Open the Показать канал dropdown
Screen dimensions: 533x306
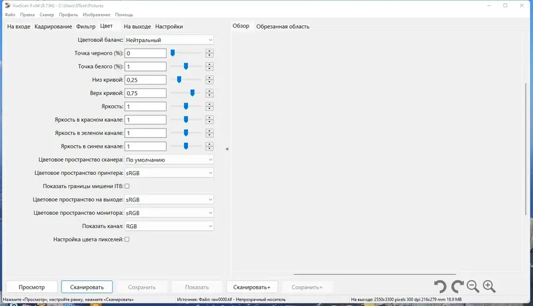point(169,226)
